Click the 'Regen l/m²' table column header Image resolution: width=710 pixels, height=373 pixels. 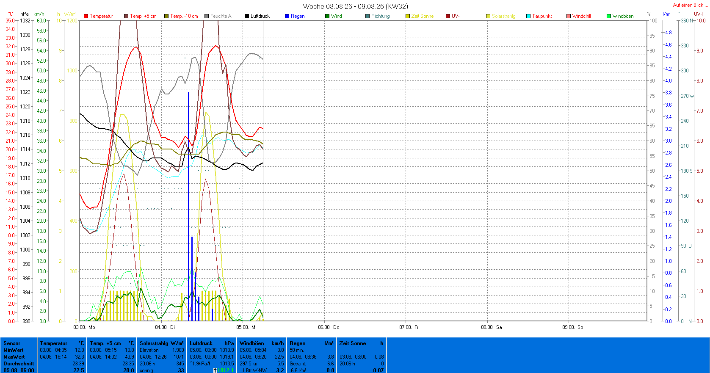312,343
